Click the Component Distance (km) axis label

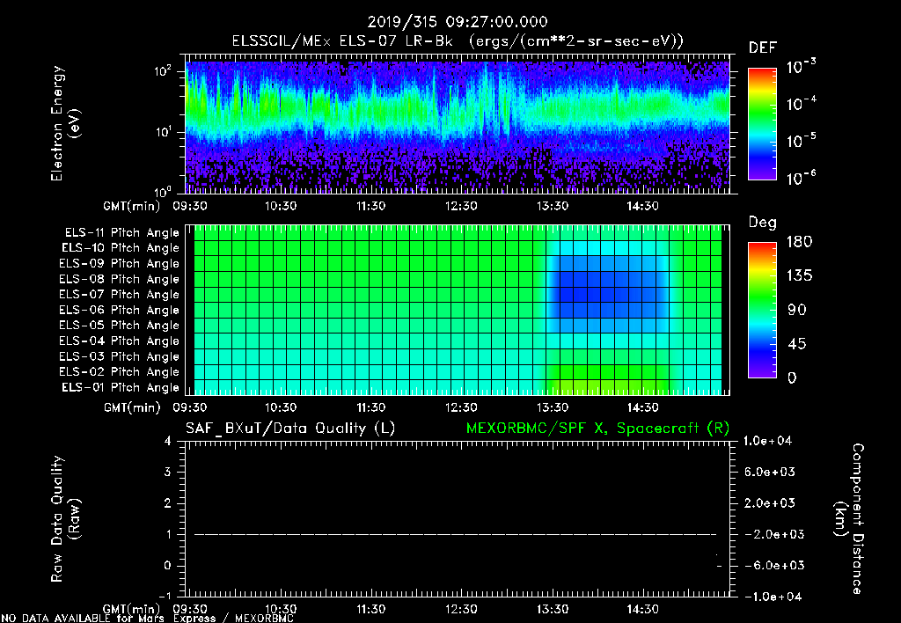click(x=849, y=519)
